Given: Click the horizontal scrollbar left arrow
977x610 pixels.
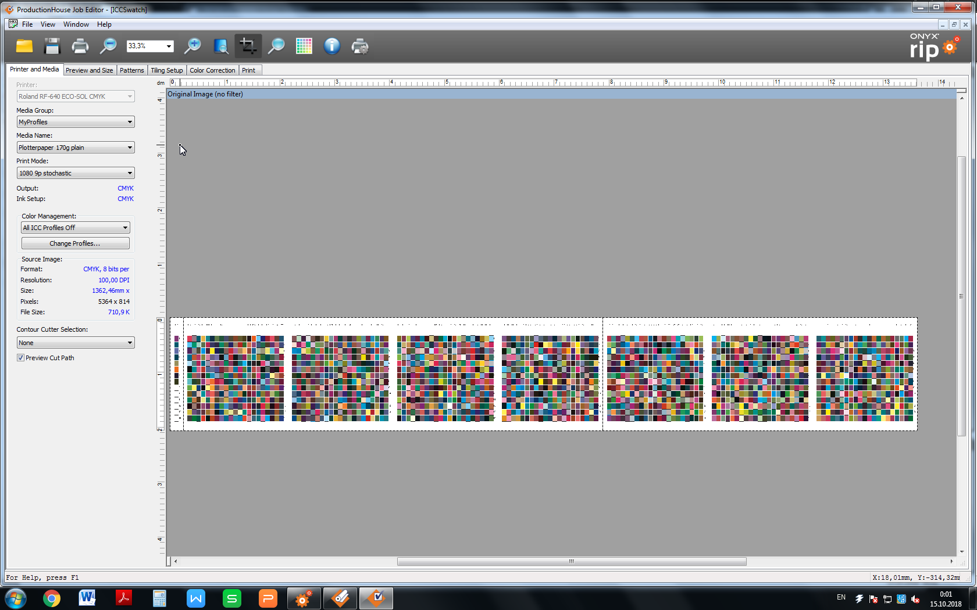Looking at the screenshot, I should click(176, 561).
